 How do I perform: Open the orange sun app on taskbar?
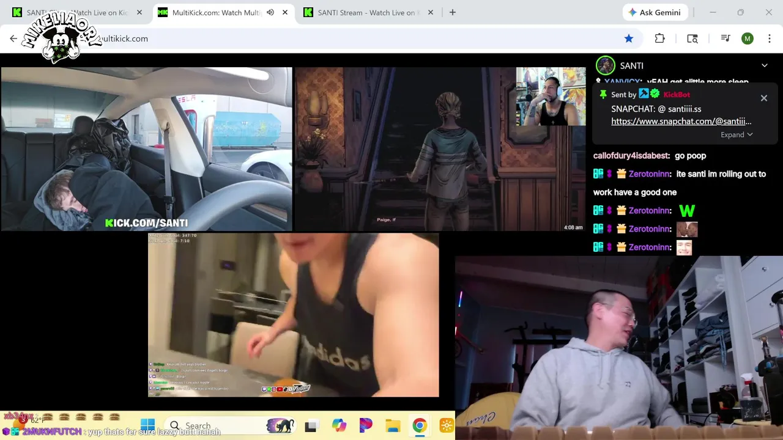447,425
